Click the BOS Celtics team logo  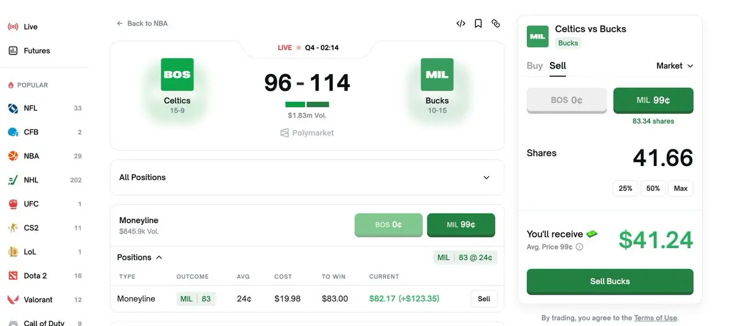[x=177, y=75]
